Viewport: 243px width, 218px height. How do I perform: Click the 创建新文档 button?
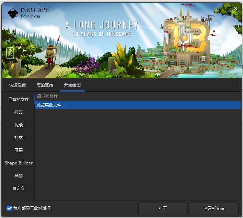pos(214,208)
